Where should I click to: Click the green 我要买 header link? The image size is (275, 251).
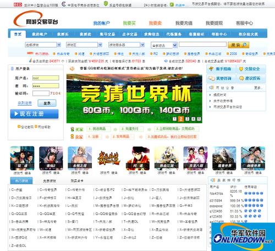click(129, 23)
